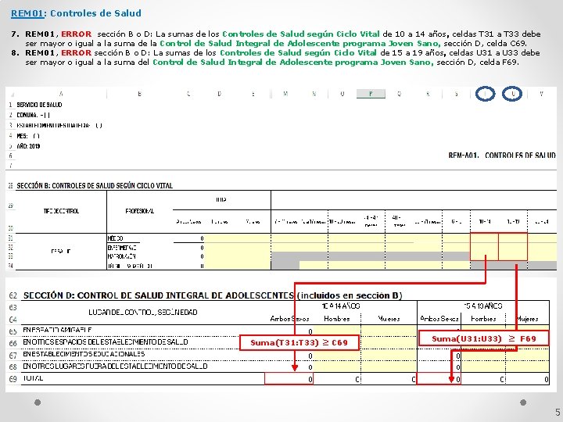Screen dimensions: 563x422
Task: Select highlighted column P header
Action: point(371,94)
